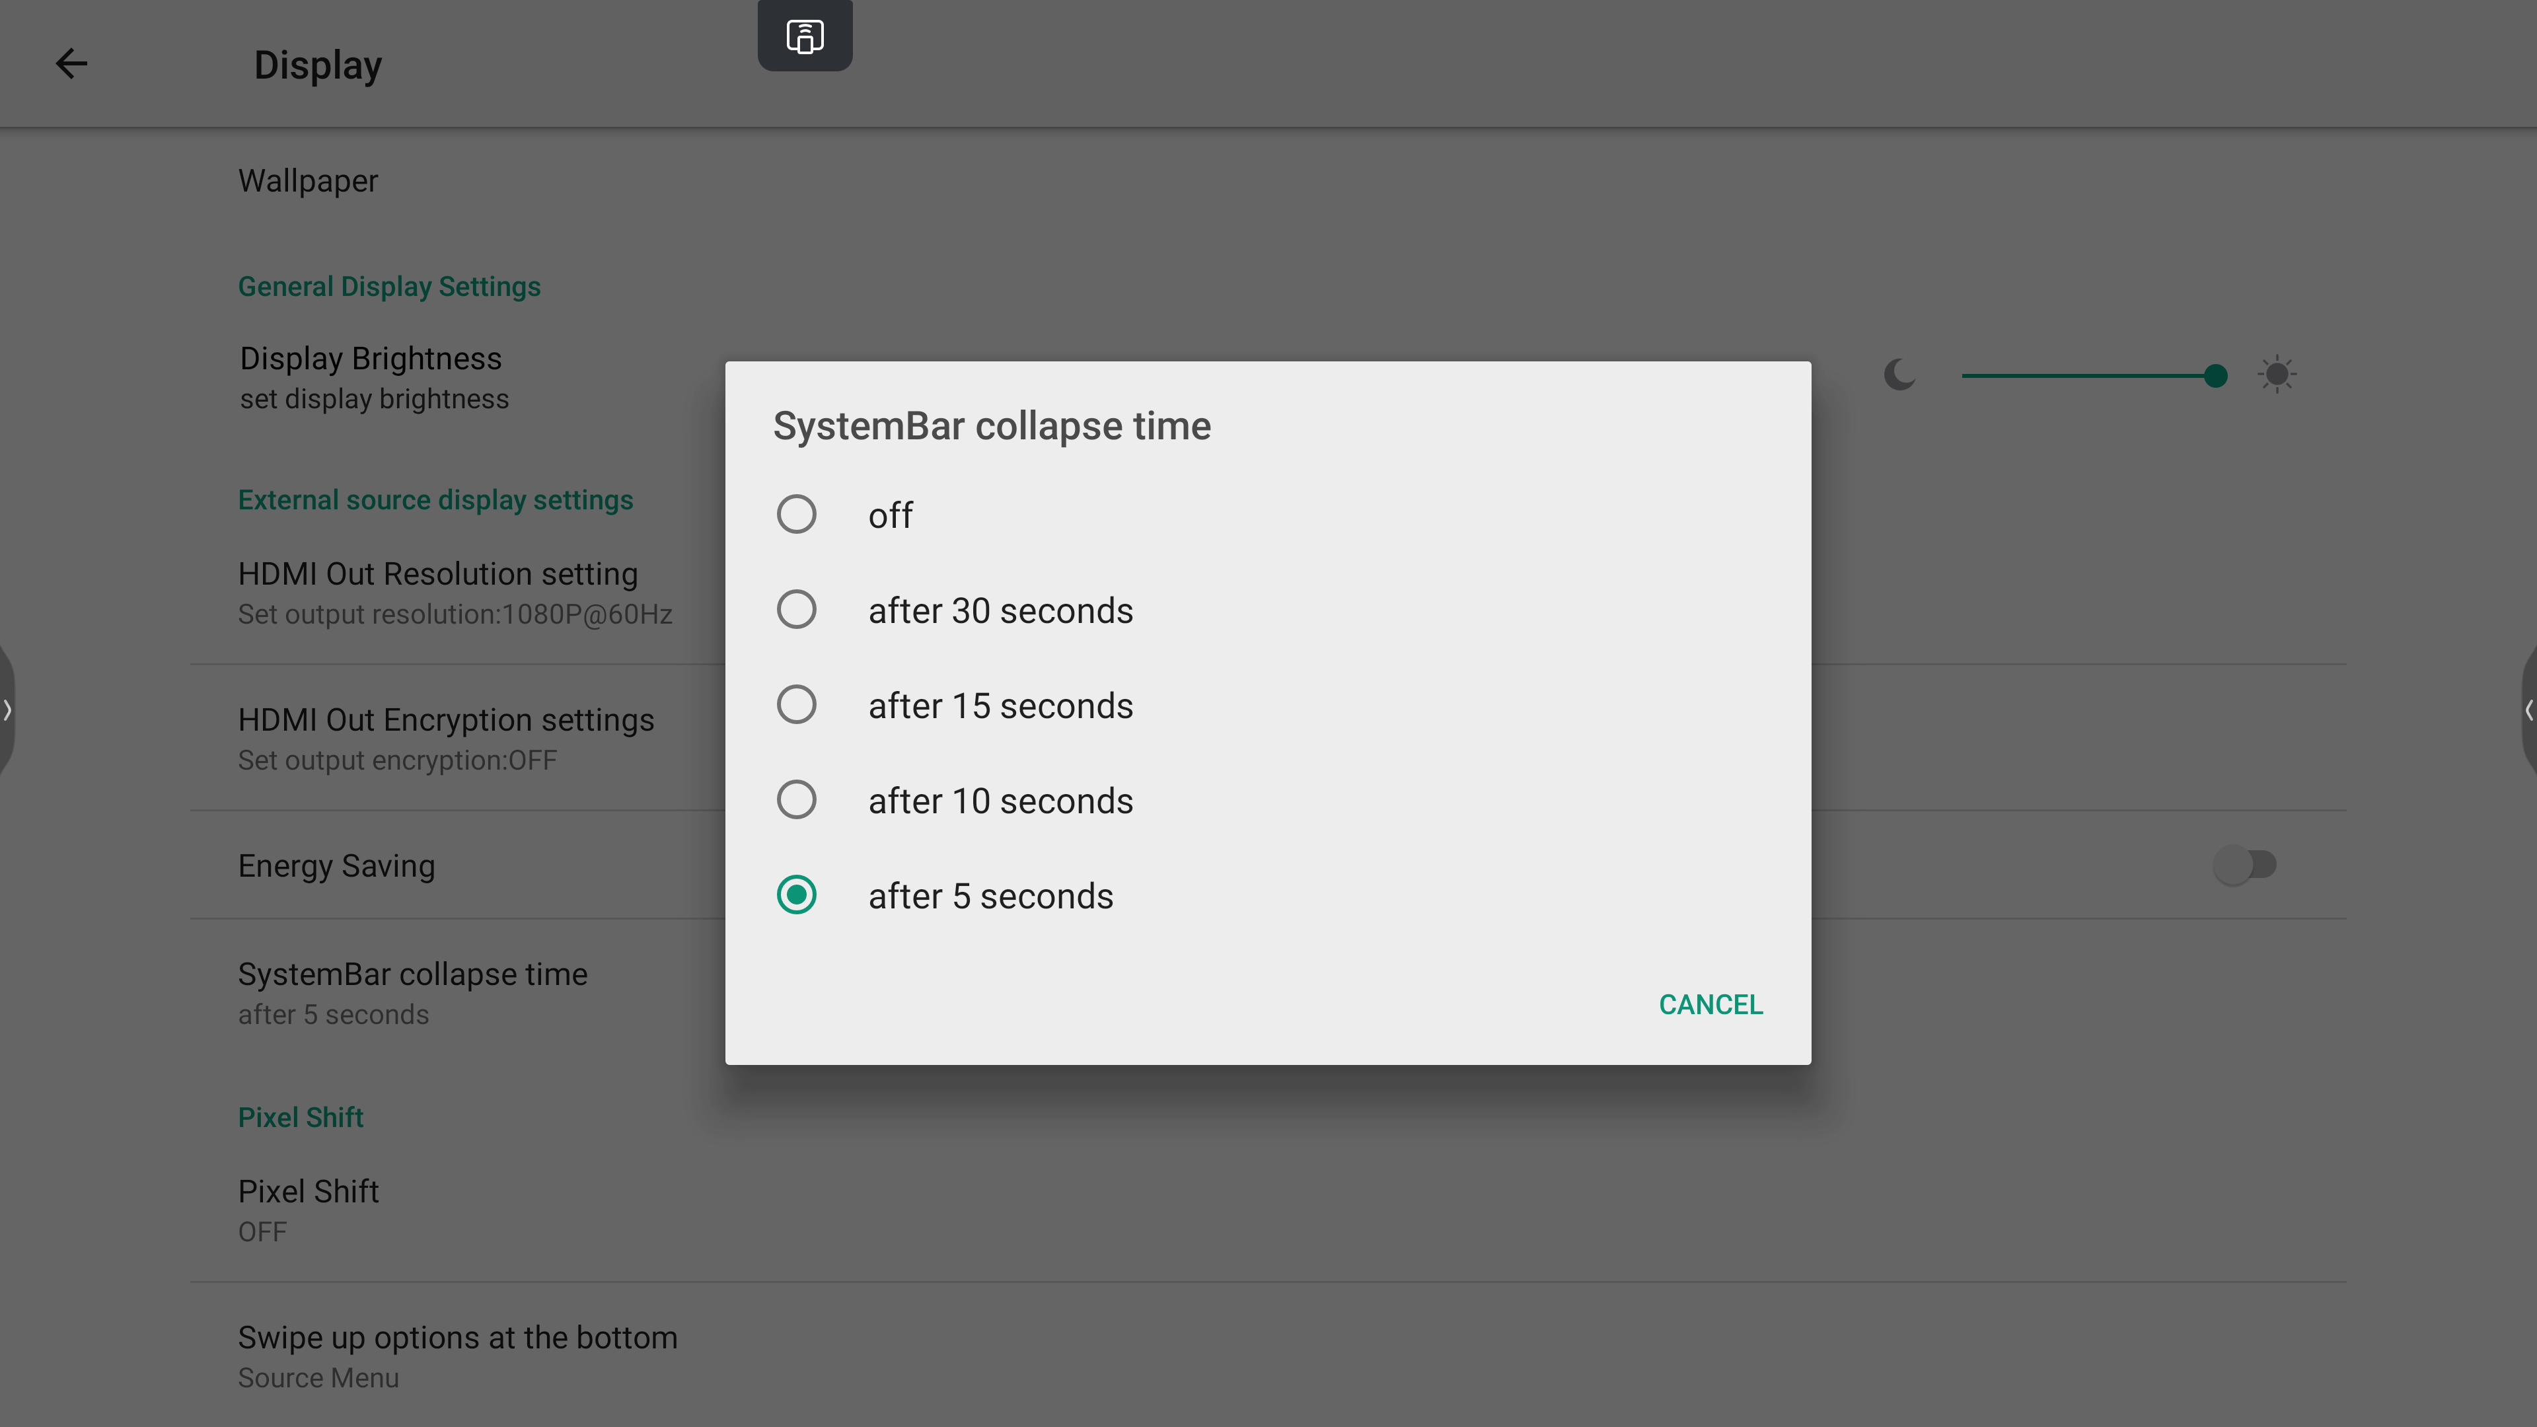Select the 'off' radio option

click(1268, 515)
